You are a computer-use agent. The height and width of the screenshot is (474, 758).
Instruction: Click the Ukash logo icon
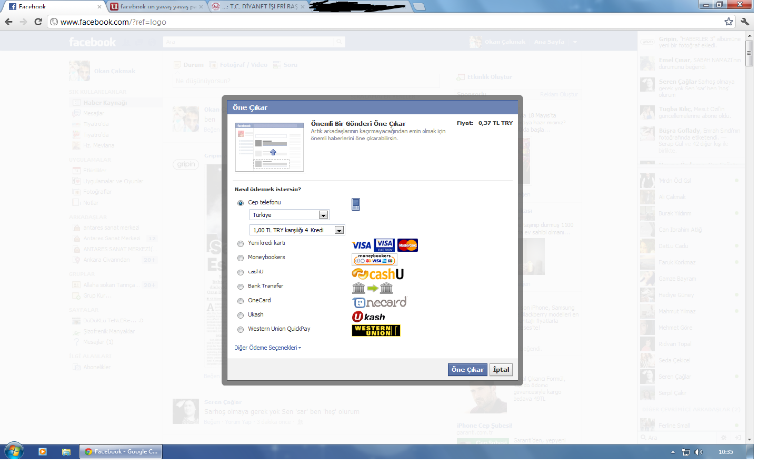coord(368,317)
